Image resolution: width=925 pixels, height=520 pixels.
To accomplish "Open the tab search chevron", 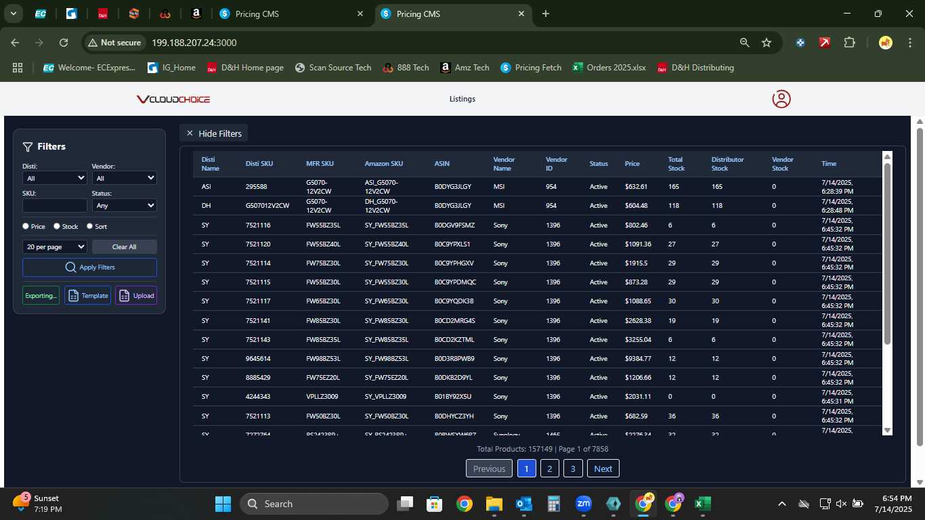I will click(x=13, y=14).
